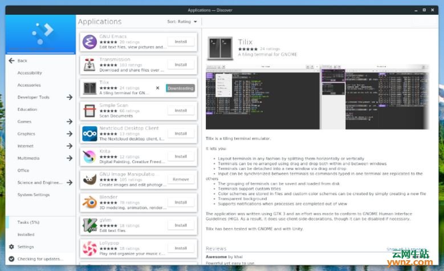Expand the Graphics category arrow
Screen dimensions: 444x271
[70, 134]
